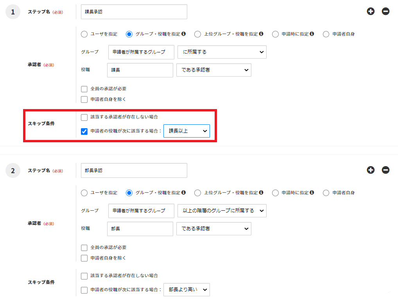Open the 課長以上 skip condition dropdown
Screen dimensions: 398x301
point(186,131)
